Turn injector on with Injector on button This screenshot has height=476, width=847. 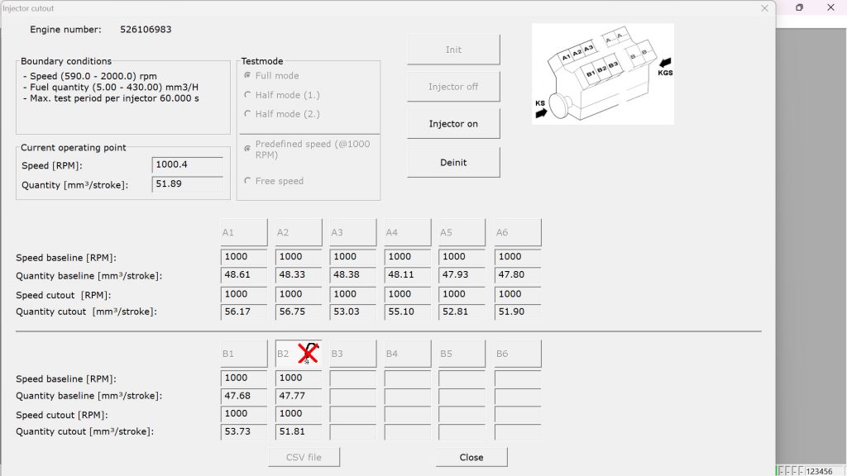[453, 124]
